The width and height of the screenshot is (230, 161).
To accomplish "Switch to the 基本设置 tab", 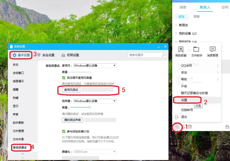I will pyautogui.click(x=21, y=55).
